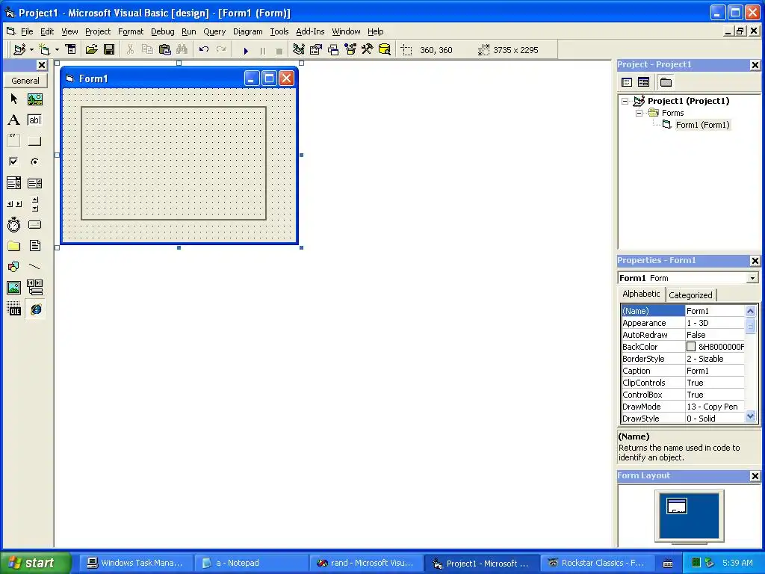Screen dimensions: 765x574
Task: Click the General toolbox tab button
Action: pyautogui.click(x=25, y=81)
